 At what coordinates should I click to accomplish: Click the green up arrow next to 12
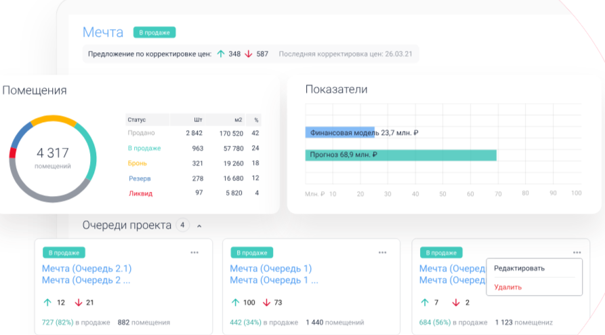(x=47, y=302)
